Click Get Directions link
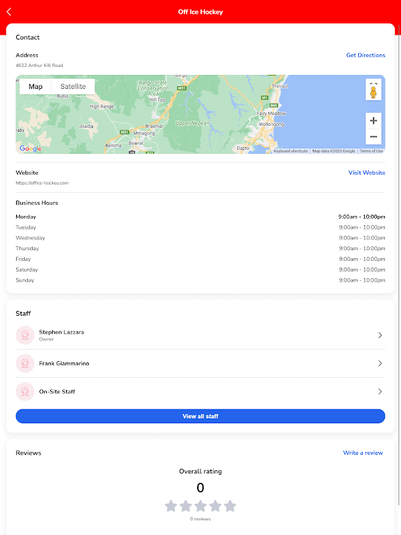This screenshot has height=535, width=401. (x=366, y=56)
